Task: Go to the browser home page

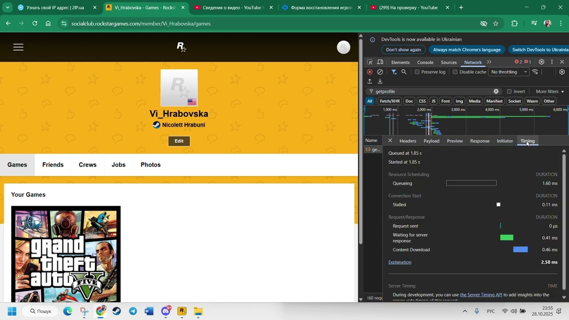Action: coord(48,24)
